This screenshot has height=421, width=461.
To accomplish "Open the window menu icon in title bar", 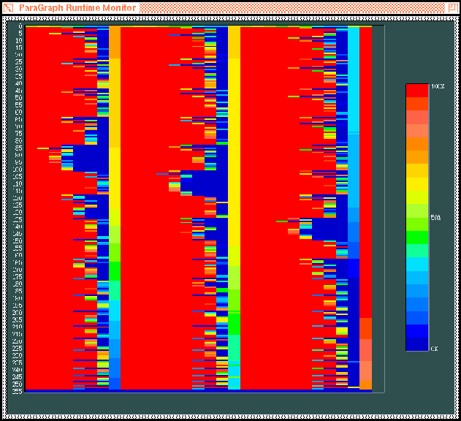I will point(9,7).
